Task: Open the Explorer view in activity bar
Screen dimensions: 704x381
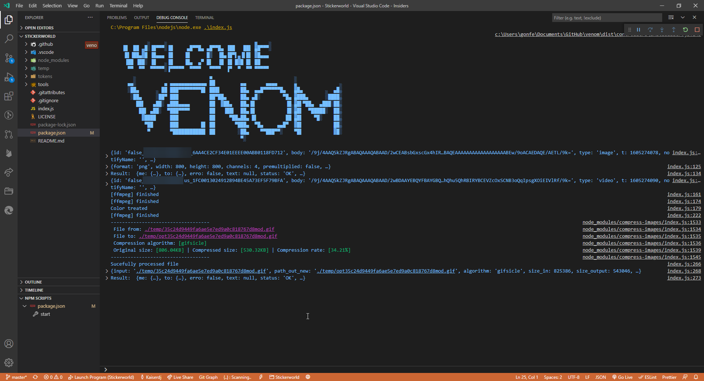Action: click(9, 19)
